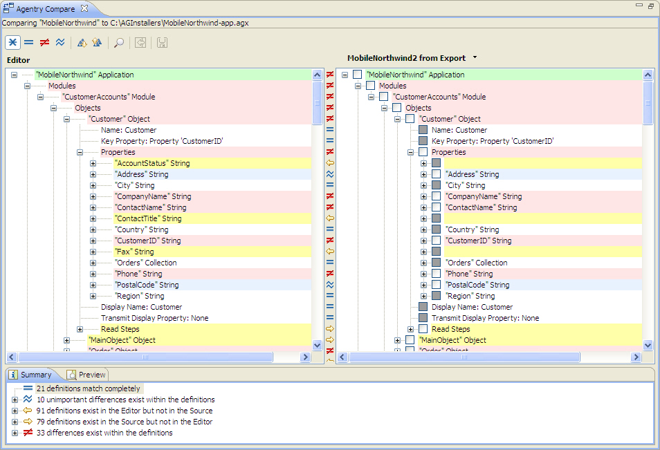Select 91 definitions exist in Editor summary line
The height and width of the screenshot is (450, 660).
pos(125,411)
